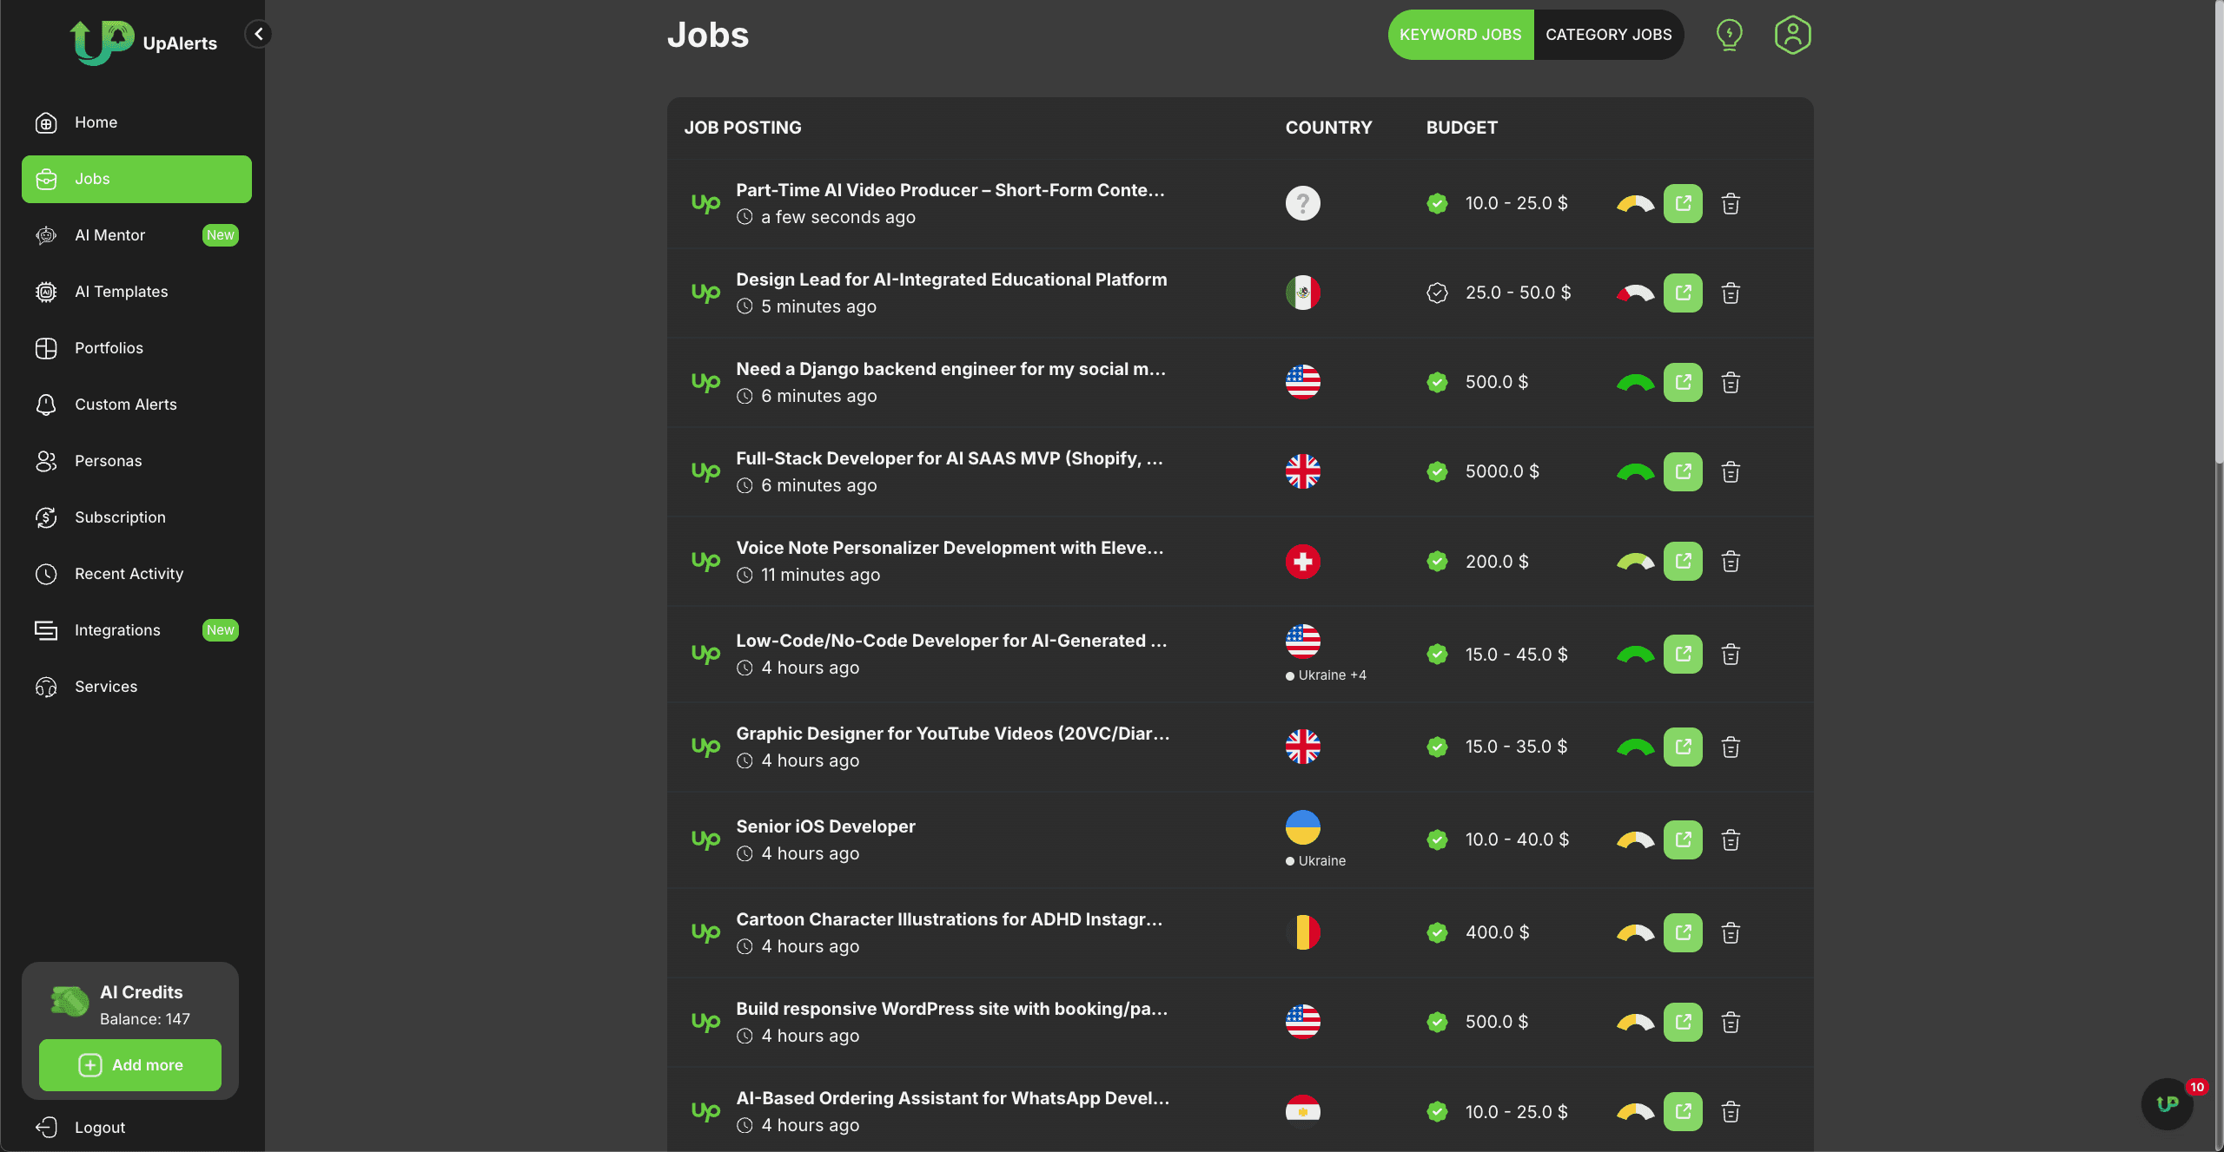This screenshot has height=1152, width=2224.
Task: Open the lightbulb tips panel
Action: (x=1729, y=35)
